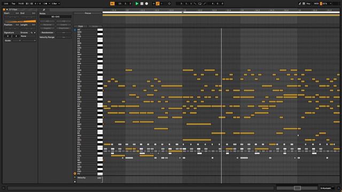The width and height of the screenshot is (342, 192).
Task: Click the Set button next to Start
Action: point(17,13)
